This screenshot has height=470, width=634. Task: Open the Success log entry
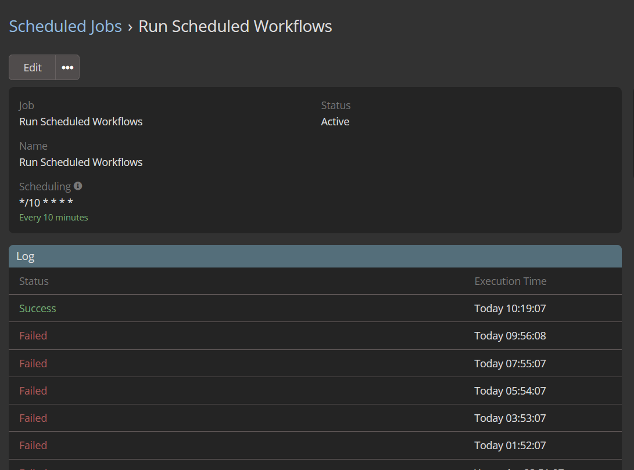(x=38, y=309)
